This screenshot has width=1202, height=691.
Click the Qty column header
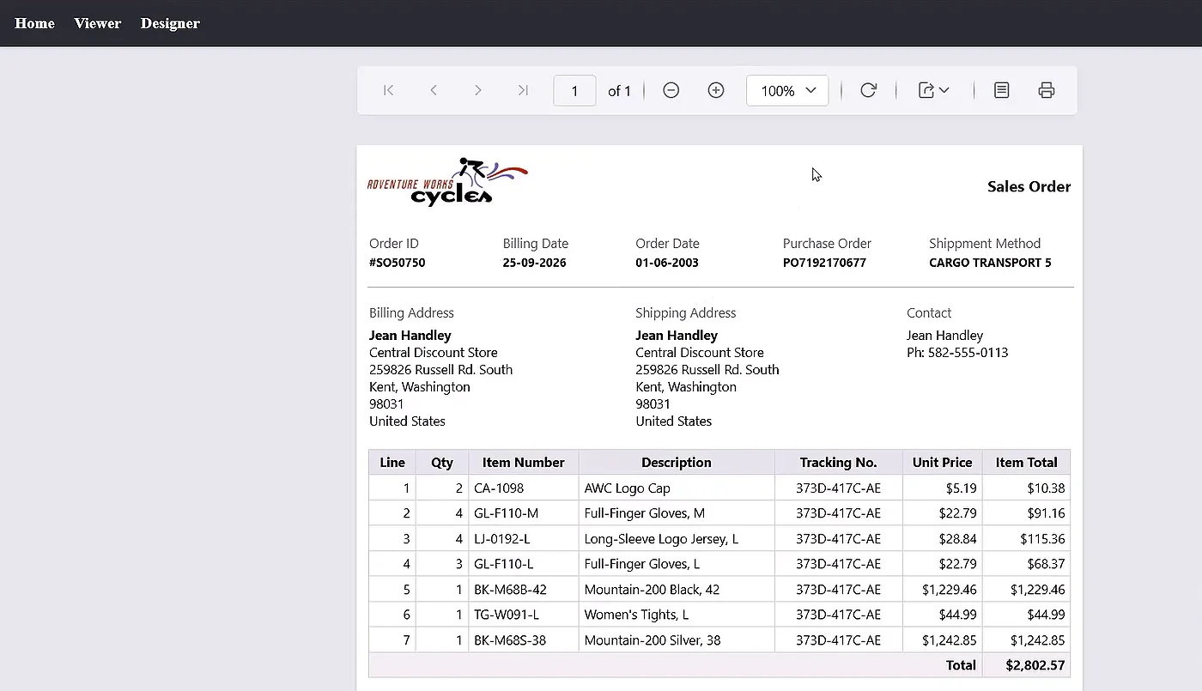[x=442, y=462]
